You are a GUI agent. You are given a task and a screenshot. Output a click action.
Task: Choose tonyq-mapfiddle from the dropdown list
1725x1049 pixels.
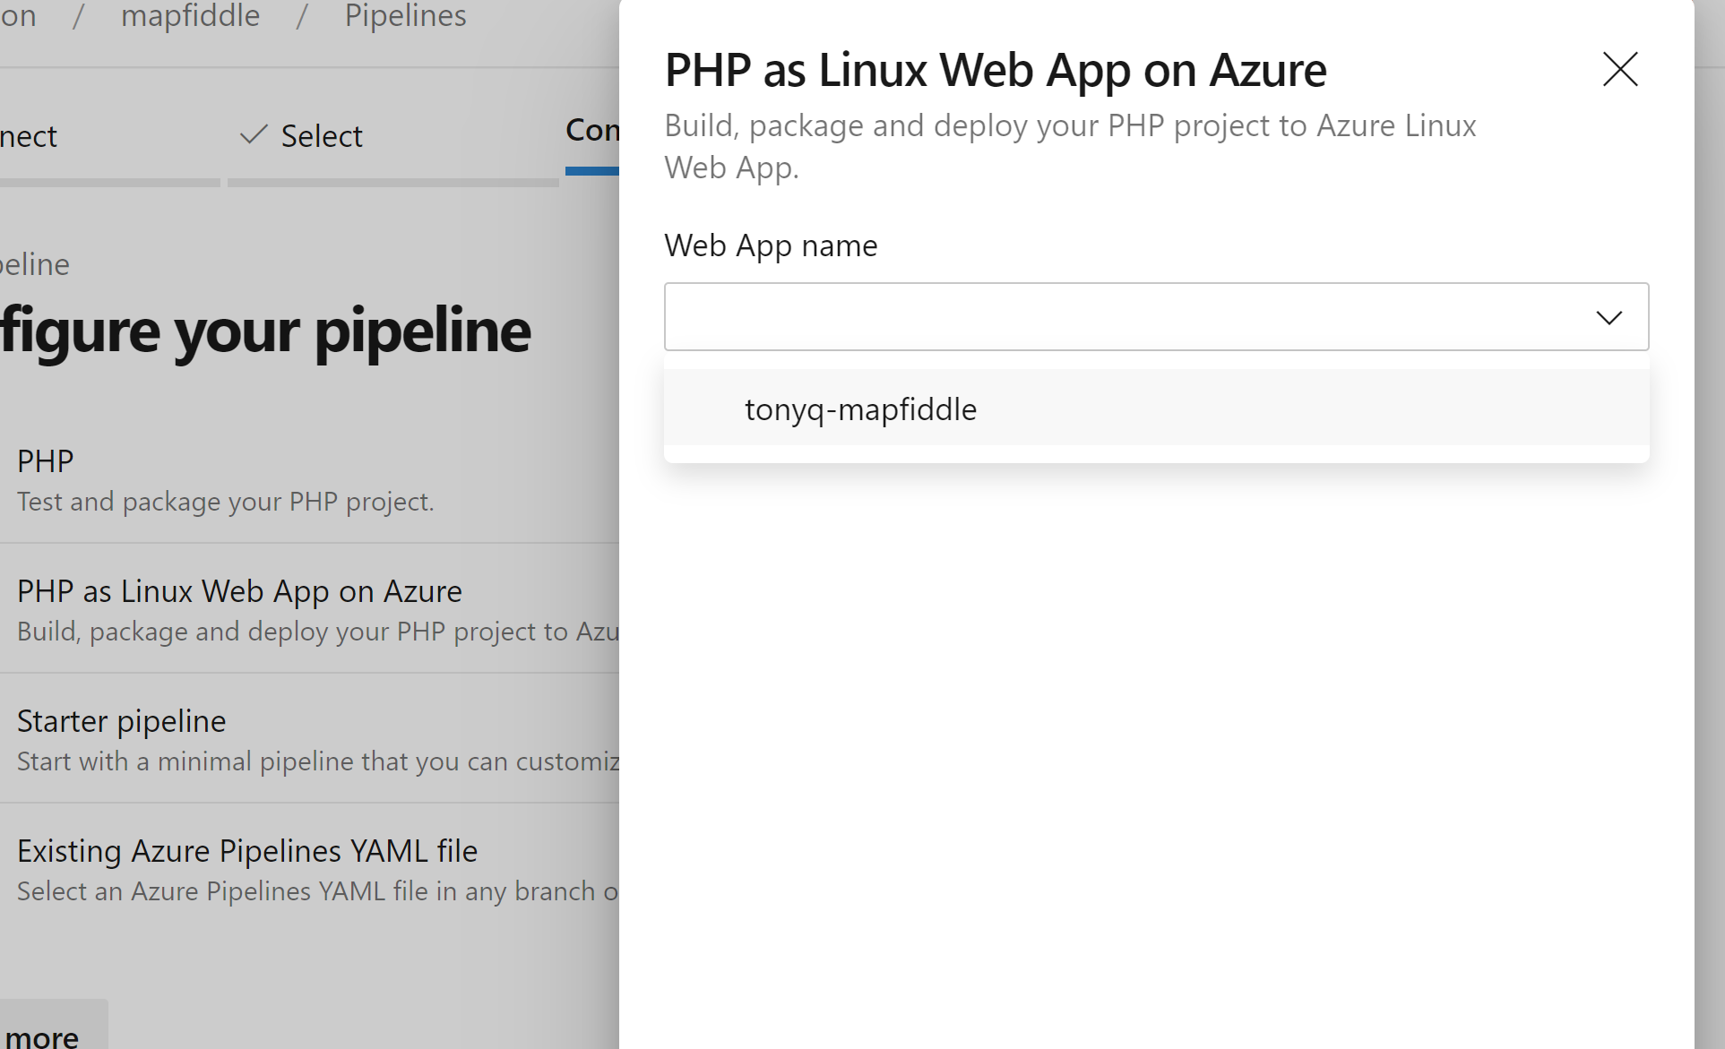coord(860,409)
